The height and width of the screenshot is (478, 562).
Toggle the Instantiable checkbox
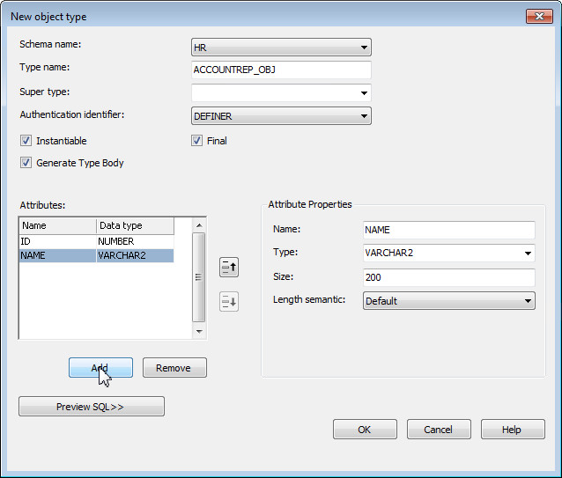coord(26,141)
